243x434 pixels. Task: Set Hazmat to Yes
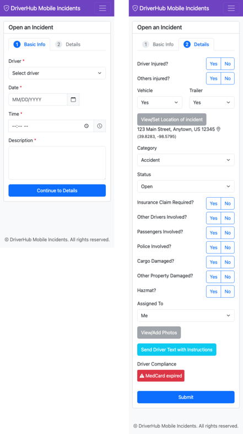click(213, 292)
